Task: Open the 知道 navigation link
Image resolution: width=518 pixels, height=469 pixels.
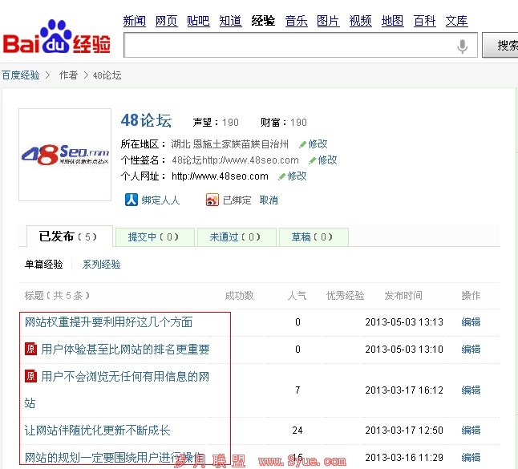Action: 231,21
